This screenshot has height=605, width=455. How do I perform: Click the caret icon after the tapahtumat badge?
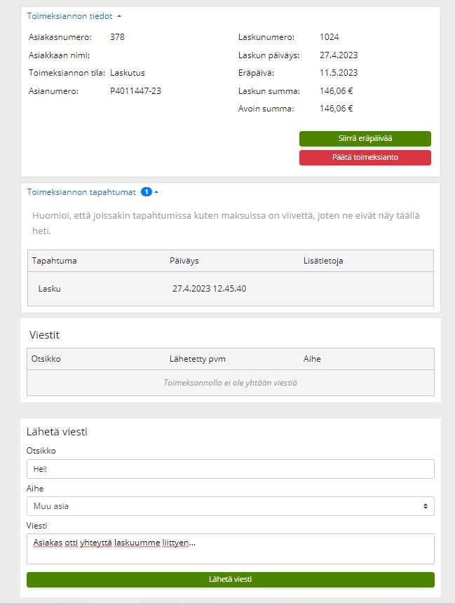tap(156, 191)
